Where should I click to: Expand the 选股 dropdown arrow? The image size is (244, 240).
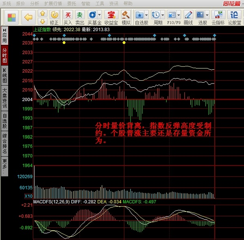tap(207, 15)
